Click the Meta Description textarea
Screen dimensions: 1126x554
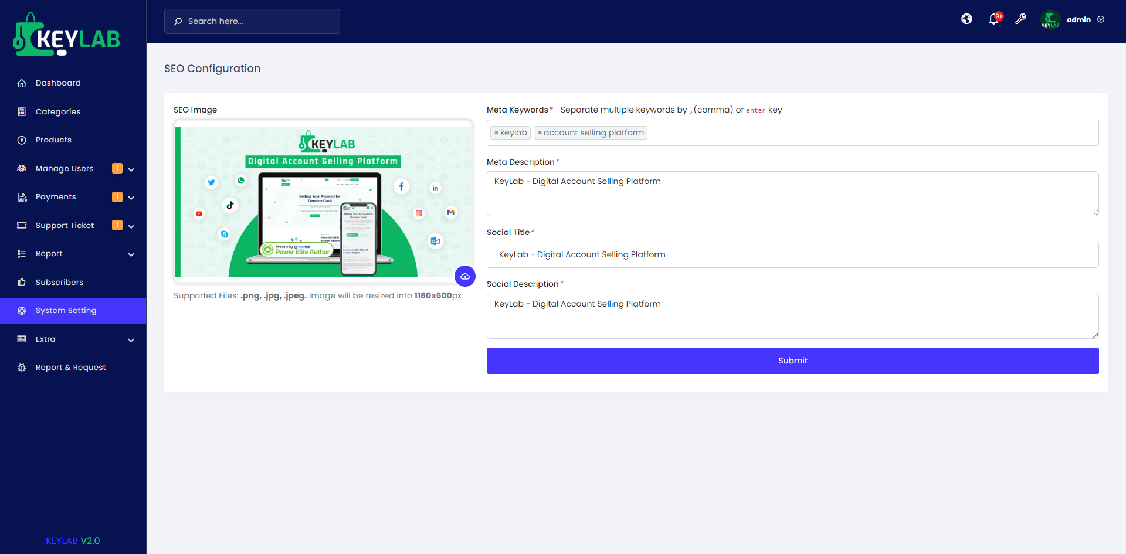point(793,193)
